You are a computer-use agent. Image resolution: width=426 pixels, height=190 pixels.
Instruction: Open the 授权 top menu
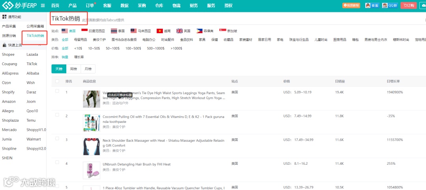pos(228,6)
